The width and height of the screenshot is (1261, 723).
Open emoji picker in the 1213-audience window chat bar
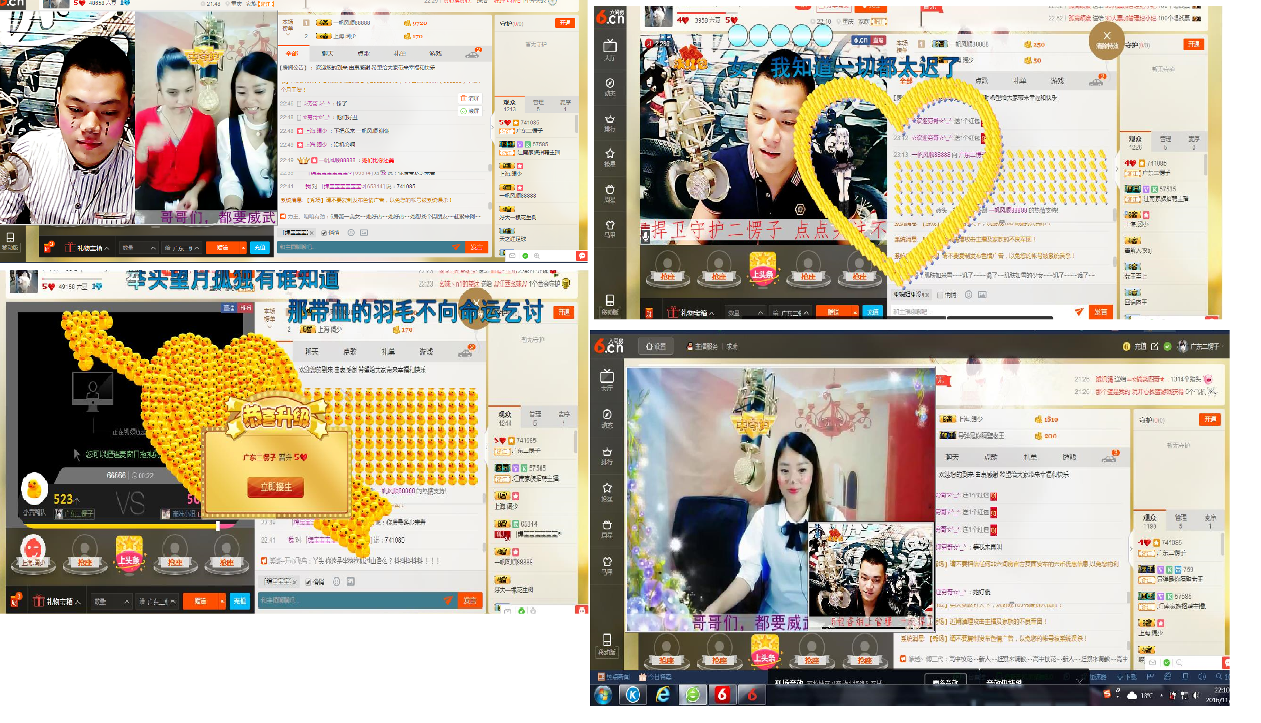[351, 233]
